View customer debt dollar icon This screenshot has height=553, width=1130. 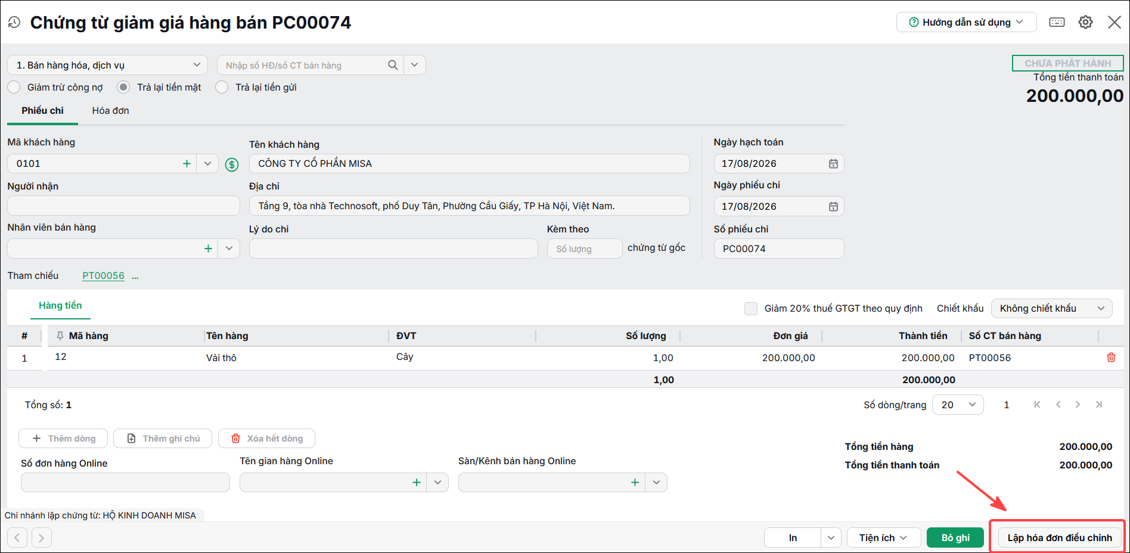click(232, 164)
